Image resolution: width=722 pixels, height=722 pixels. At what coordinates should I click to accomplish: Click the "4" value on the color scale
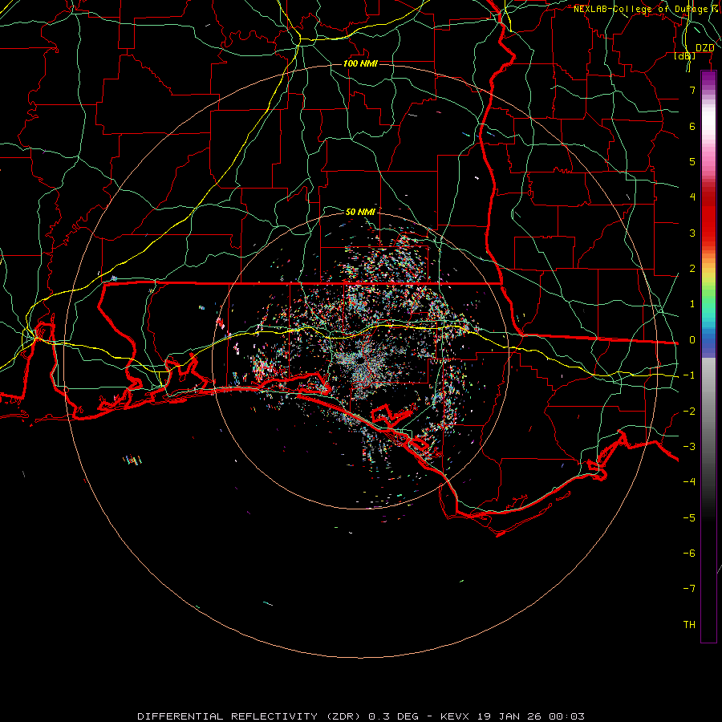[x=692, y=197]
